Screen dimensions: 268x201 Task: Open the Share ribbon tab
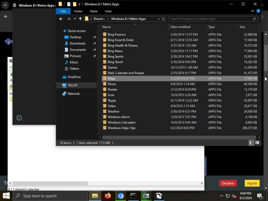click(x=93, y=11)
